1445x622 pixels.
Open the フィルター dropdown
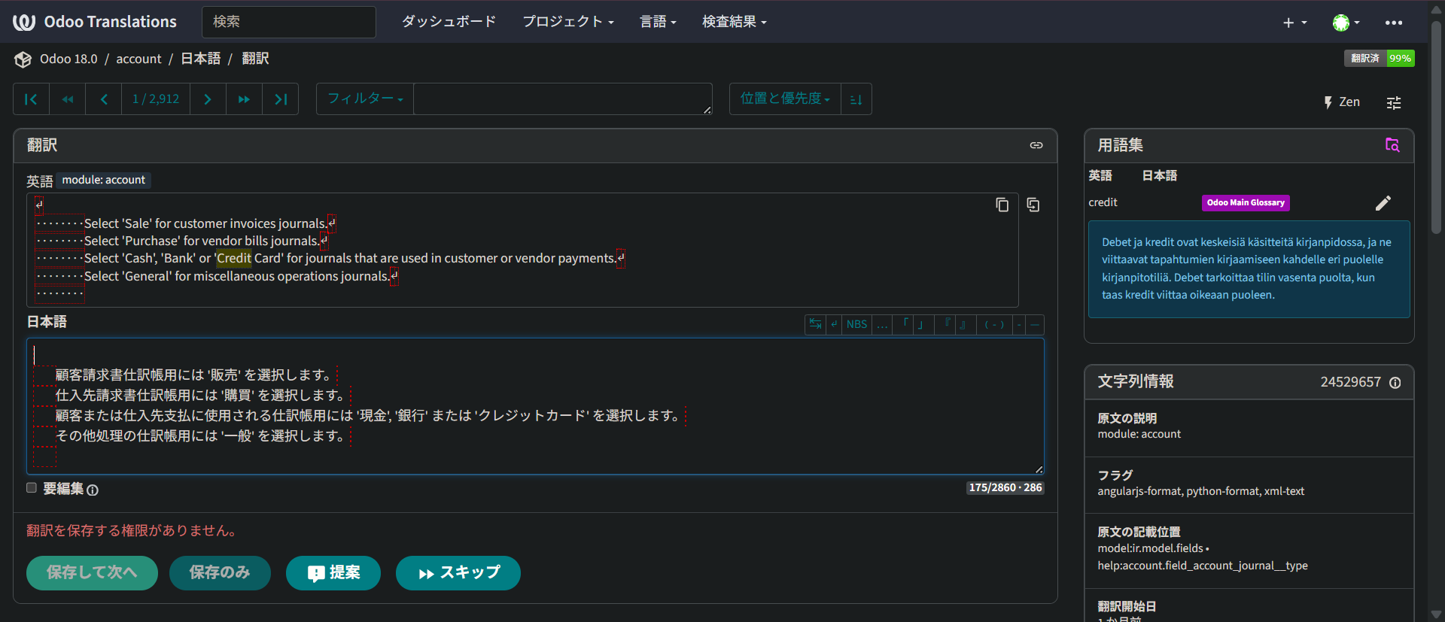pyautogui.click(x=365, y=99)
